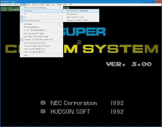Open Help from the CD-ROM menu
The height and width of the screenshot is (127, 162).
(42, 56)
